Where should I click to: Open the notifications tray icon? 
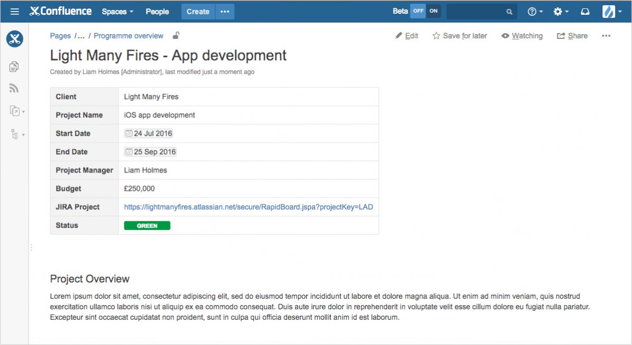(585, 12)
